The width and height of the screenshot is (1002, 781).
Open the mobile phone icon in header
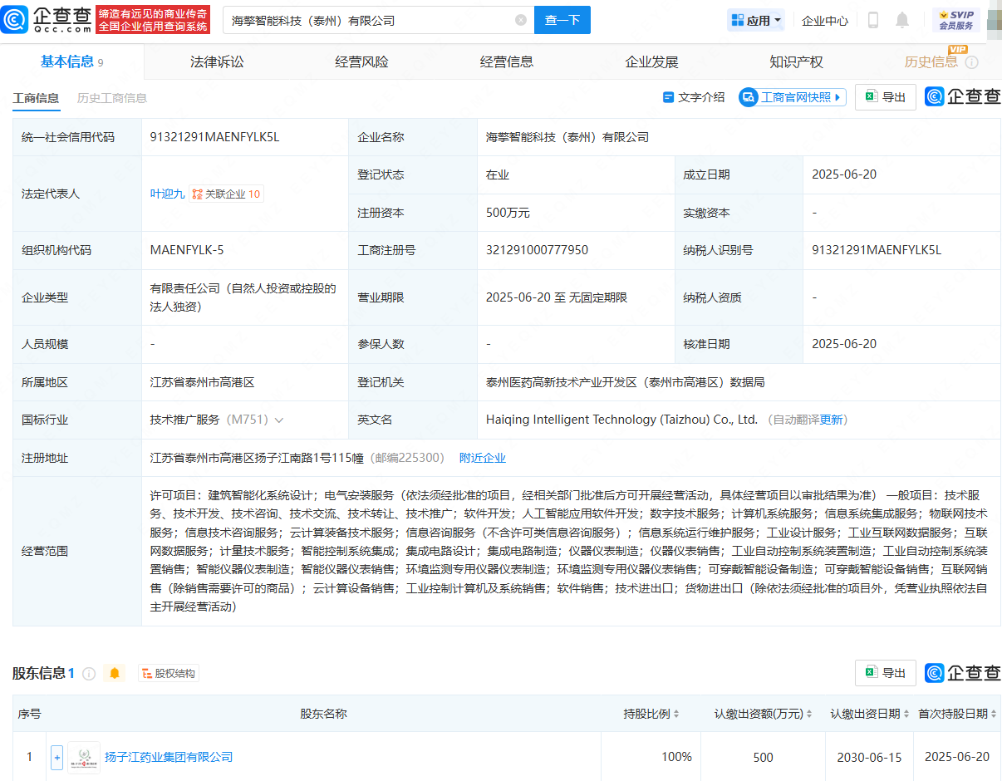click(873, 20)
